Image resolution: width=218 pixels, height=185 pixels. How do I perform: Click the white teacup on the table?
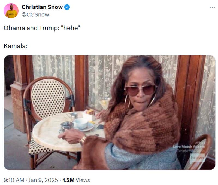coord(81,124)
